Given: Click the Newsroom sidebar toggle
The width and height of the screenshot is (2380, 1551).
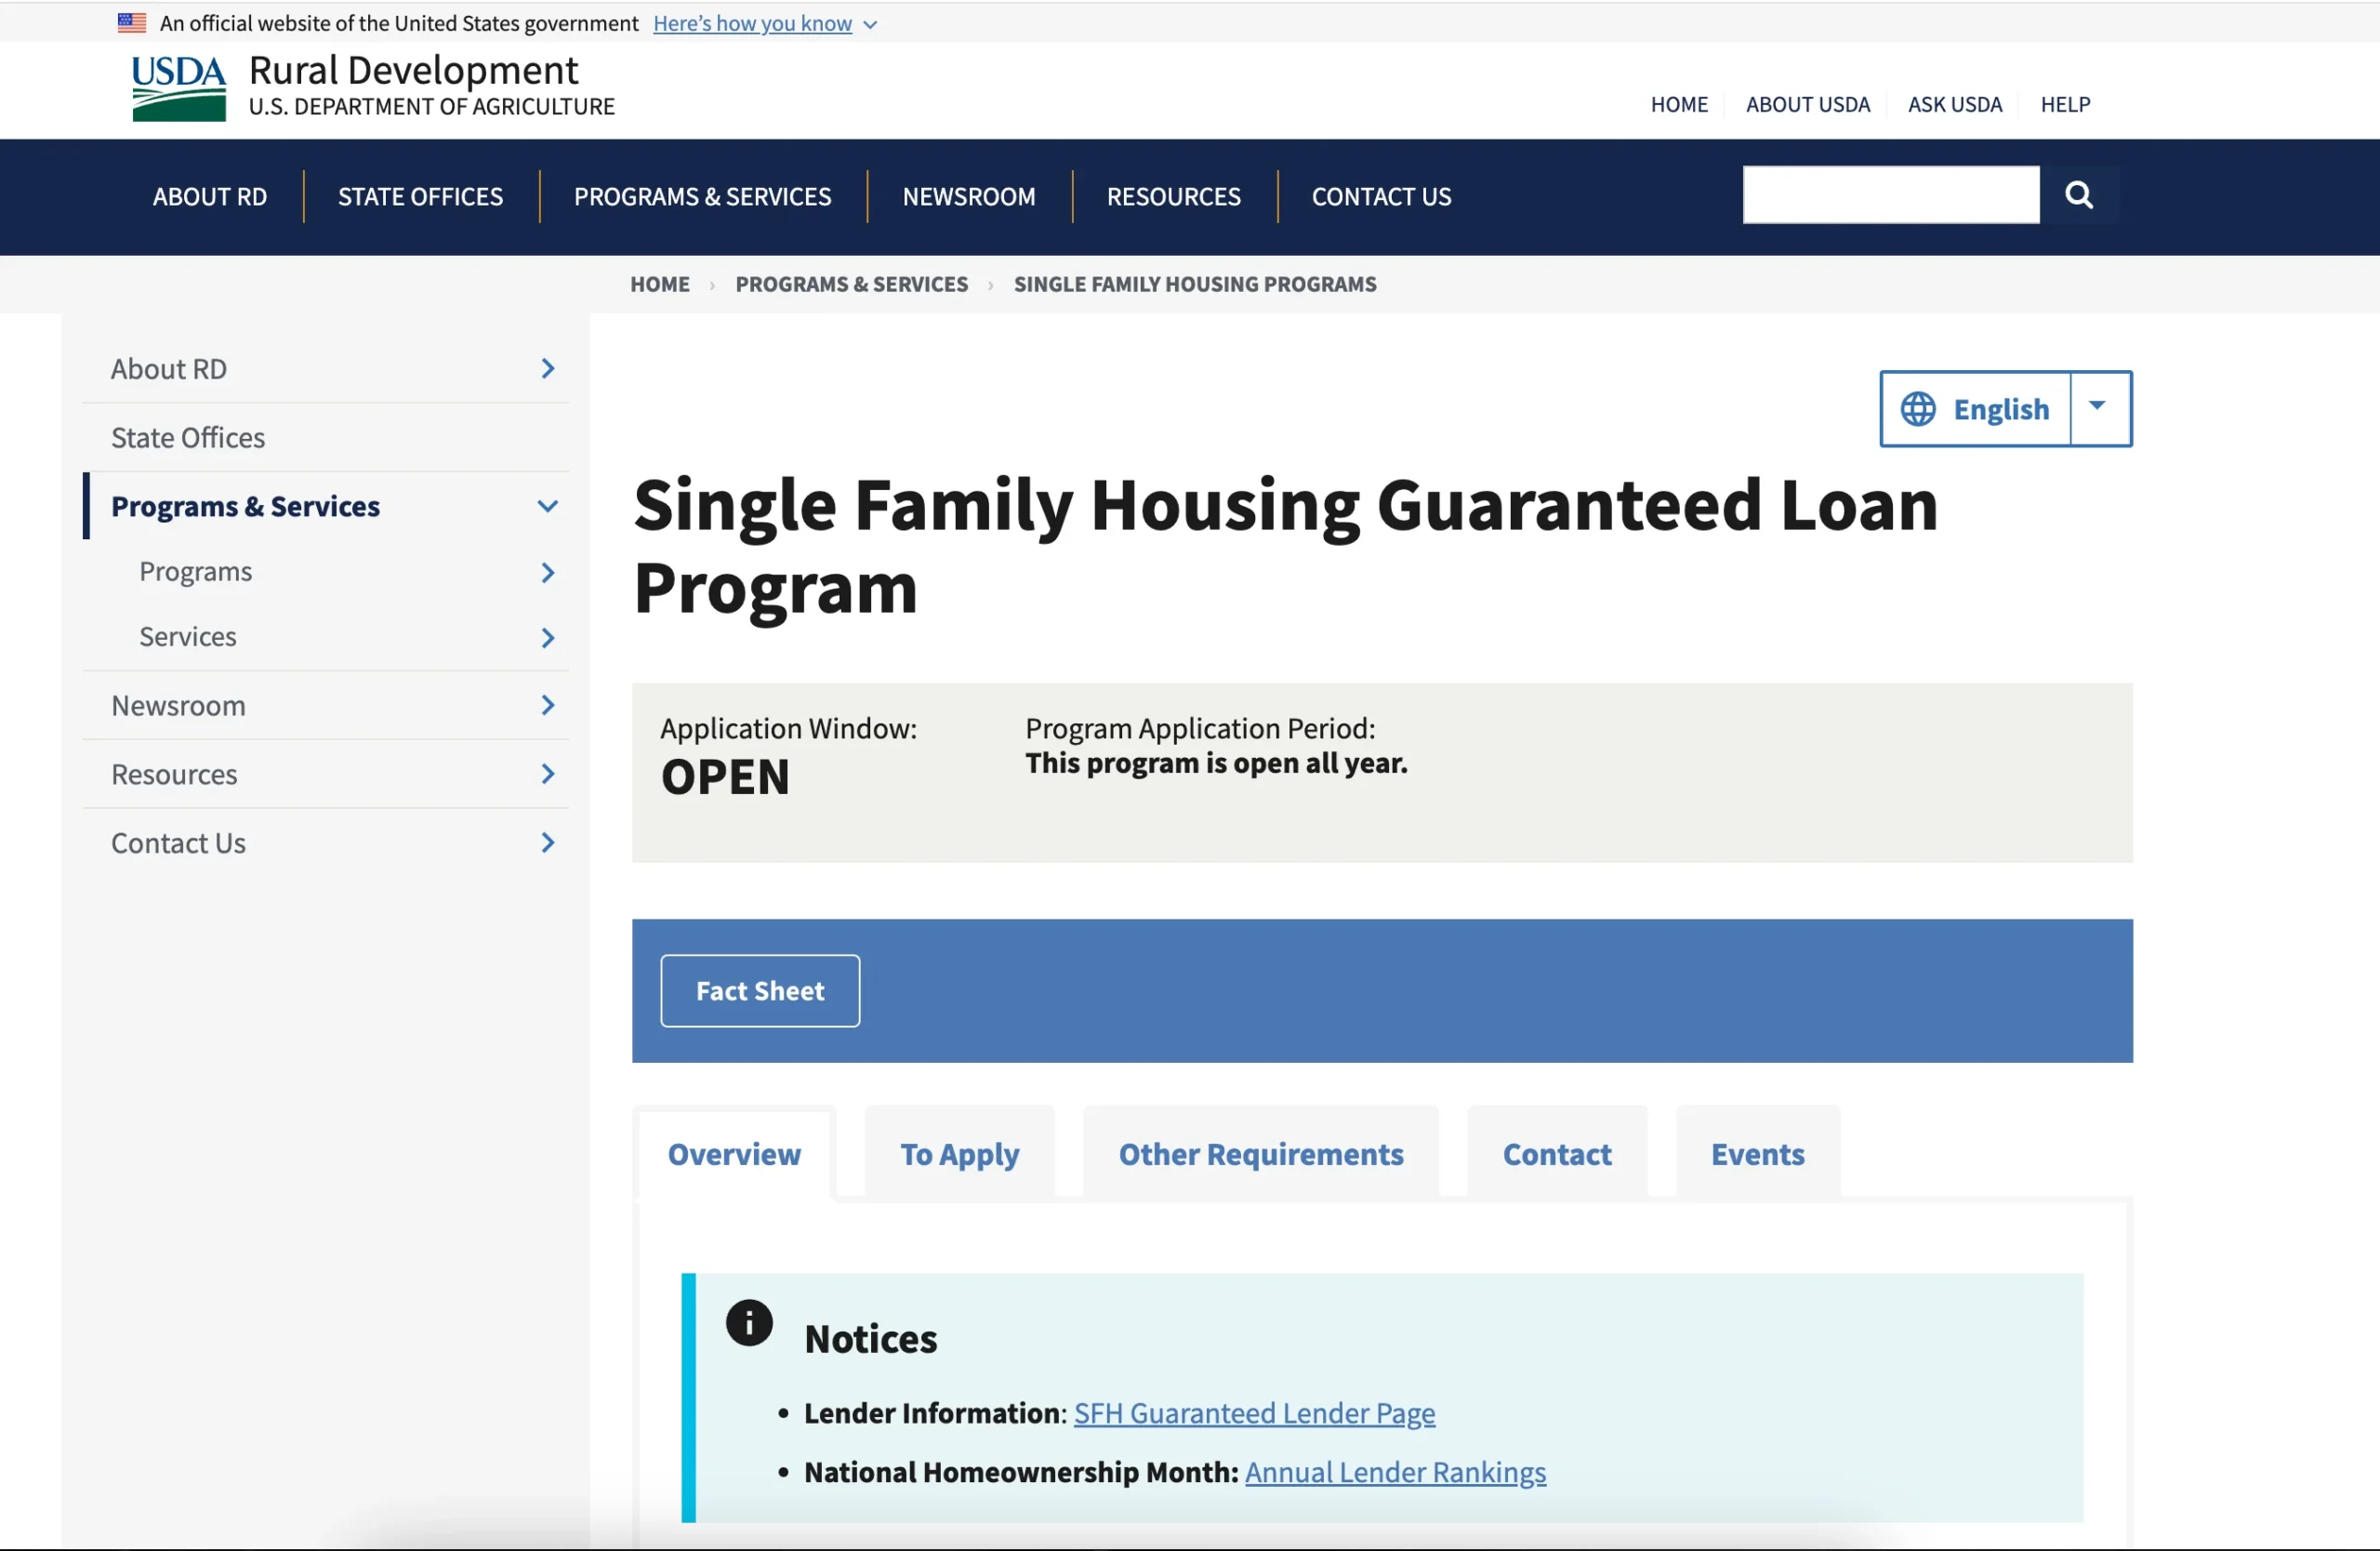Looking at the screenshot, I should [549, 705].
